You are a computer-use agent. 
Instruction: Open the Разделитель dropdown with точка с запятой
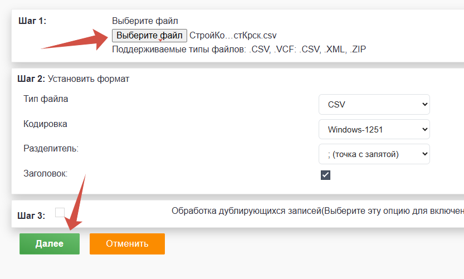point(374,154)
